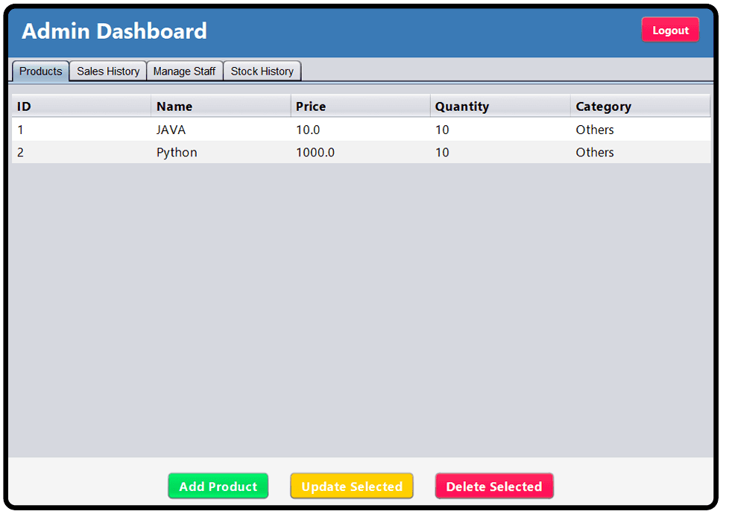Click the 1000.0 price cell
The height and width of the screenshot is (517, 732).
click(x=315, y=153)
